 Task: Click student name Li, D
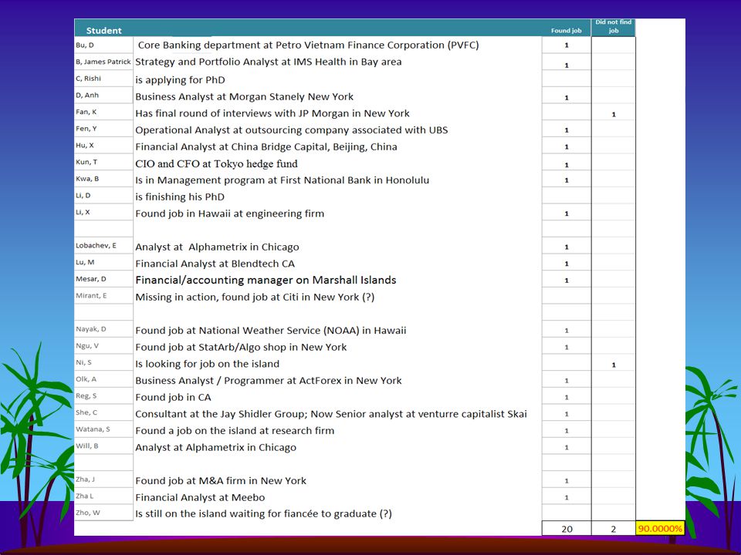[x=83, y=195]
